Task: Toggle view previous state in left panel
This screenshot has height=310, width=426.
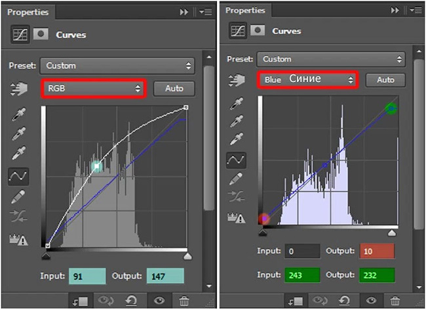Action: (106, 300)
